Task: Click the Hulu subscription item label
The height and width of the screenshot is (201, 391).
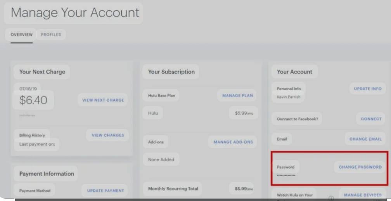Action: [153, 113]
